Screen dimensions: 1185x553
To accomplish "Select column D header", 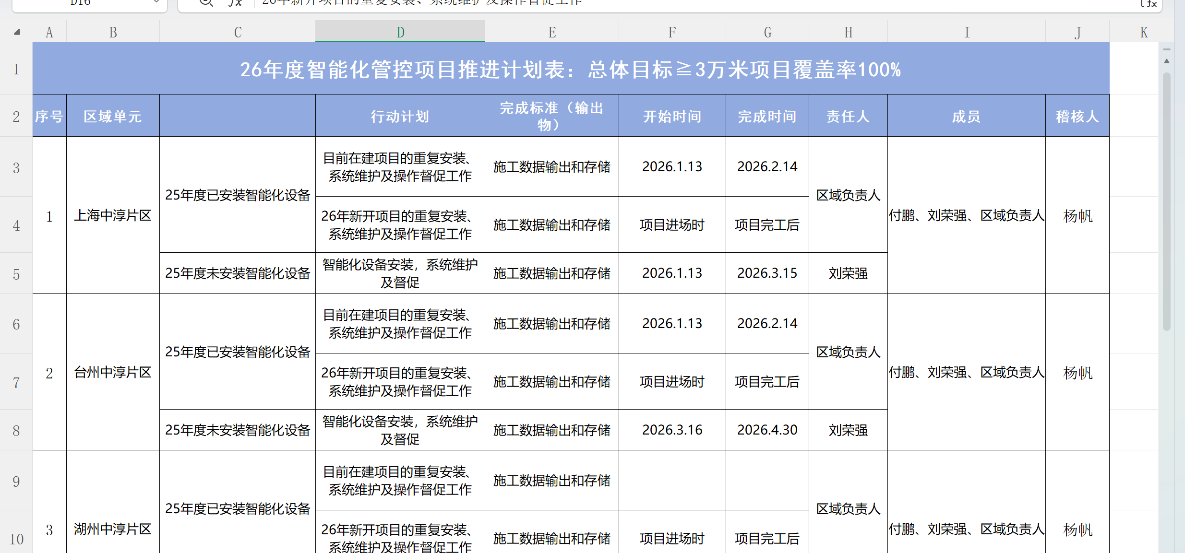I will click(x=400, y=32).
